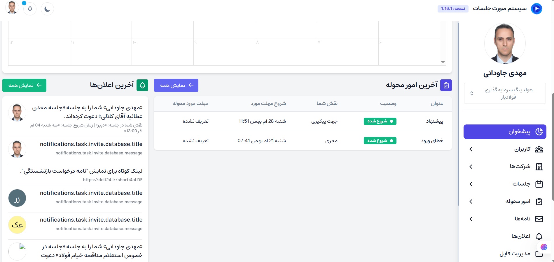
Task: Open the company selector هولدینگ سرمایه گذاری فولادیار
Action: pos(505,93)
